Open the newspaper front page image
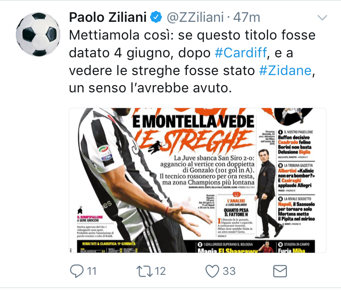341x293 pixels. point(197,180)
